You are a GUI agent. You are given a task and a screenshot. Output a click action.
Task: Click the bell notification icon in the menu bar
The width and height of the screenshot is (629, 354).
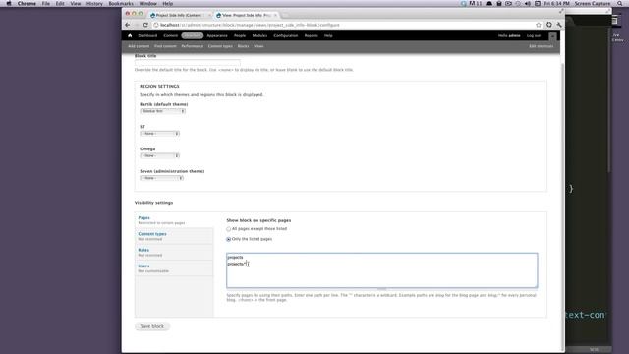(489, 4)
